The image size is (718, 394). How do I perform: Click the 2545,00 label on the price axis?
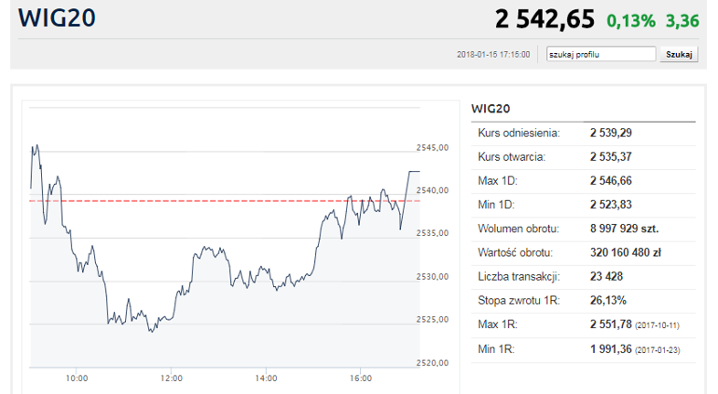[x=432, y=147]
